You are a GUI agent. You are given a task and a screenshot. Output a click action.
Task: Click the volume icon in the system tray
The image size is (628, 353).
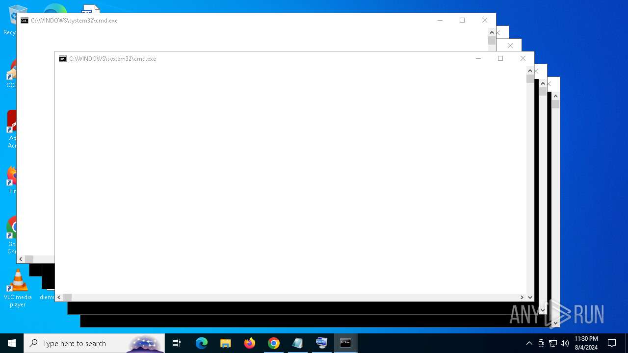pyautogui.click(x=565, y=343)
